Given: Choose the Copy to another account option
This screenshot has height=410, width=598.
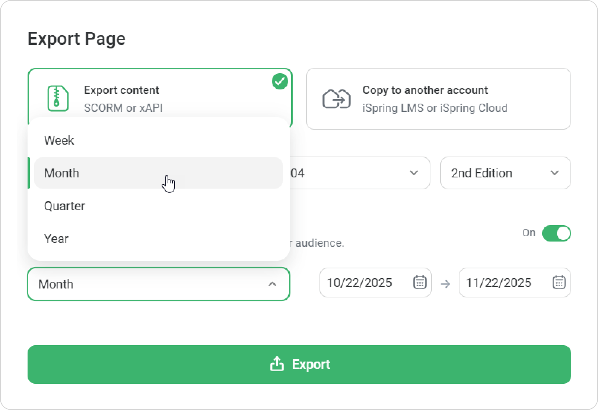Looking at the screenshot, I should pyautogui.click(x=438, y=99).
